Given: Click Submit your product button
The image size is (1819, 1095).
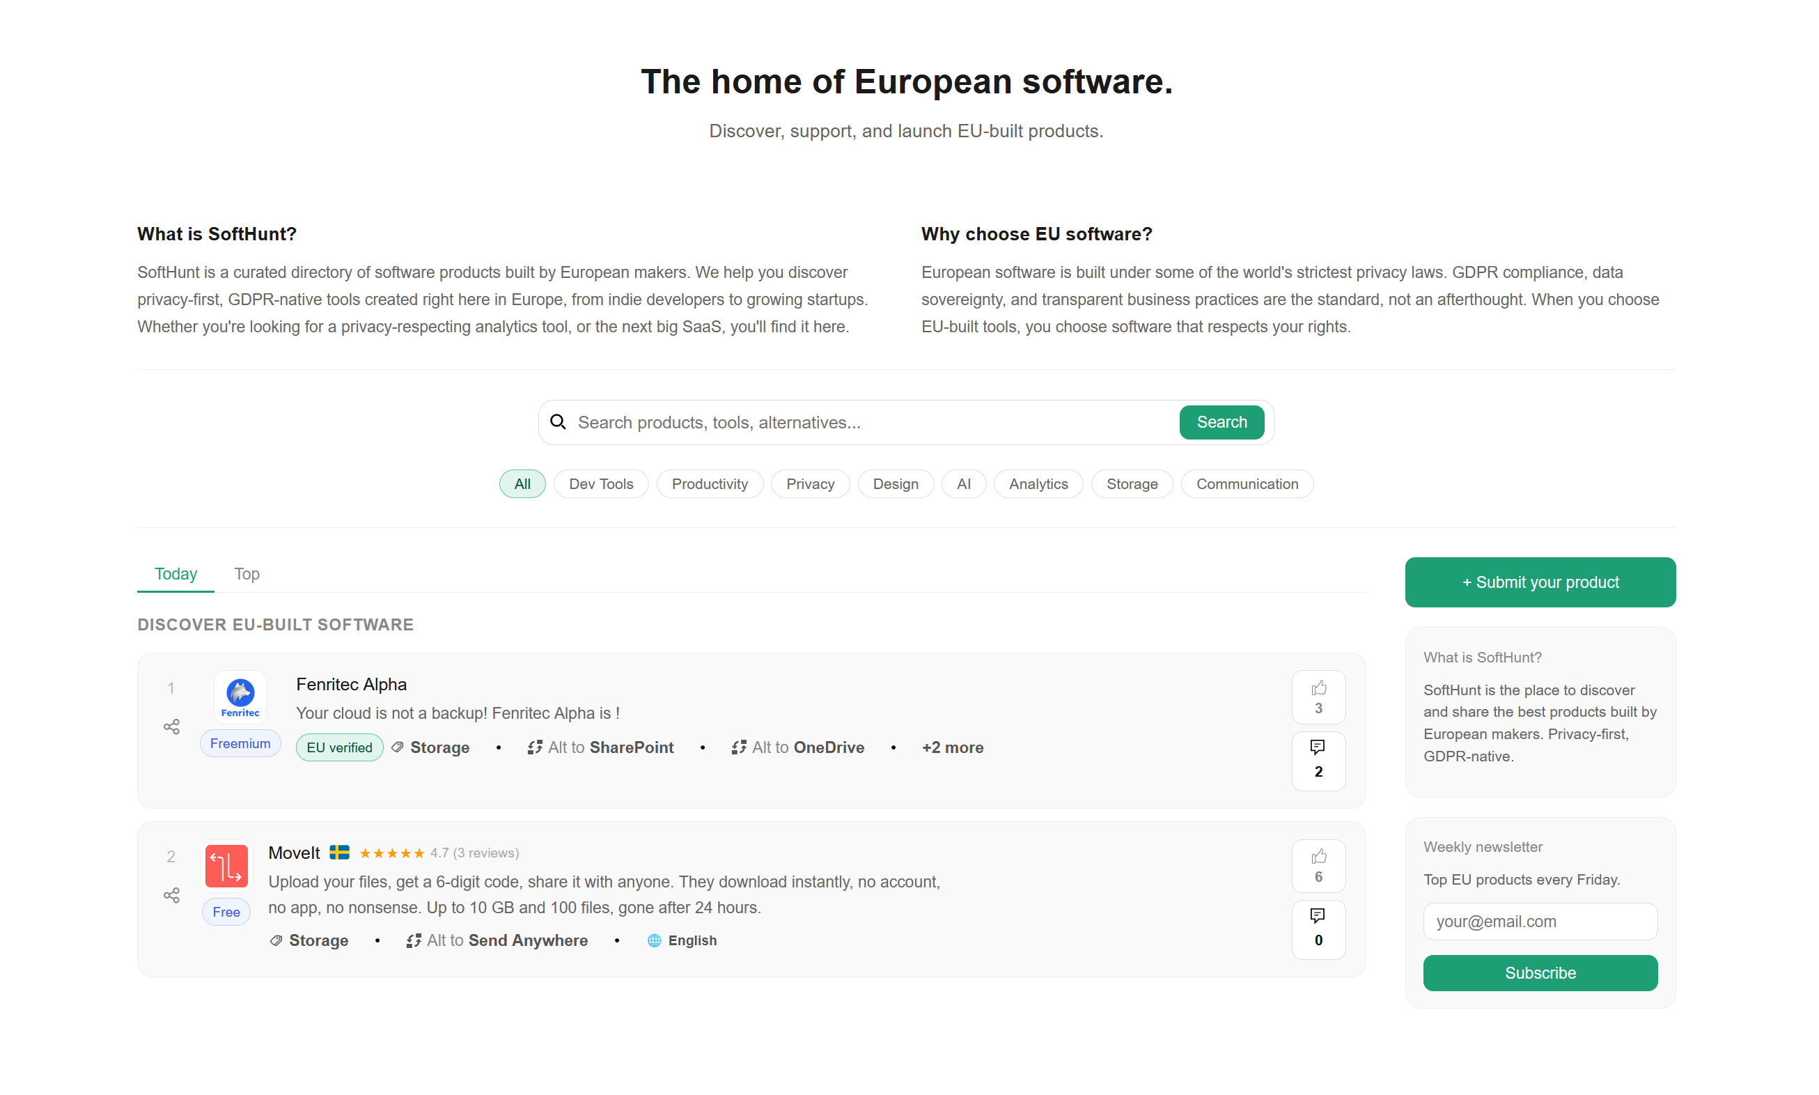Looking at the screenshot, I should point(1540,582).
